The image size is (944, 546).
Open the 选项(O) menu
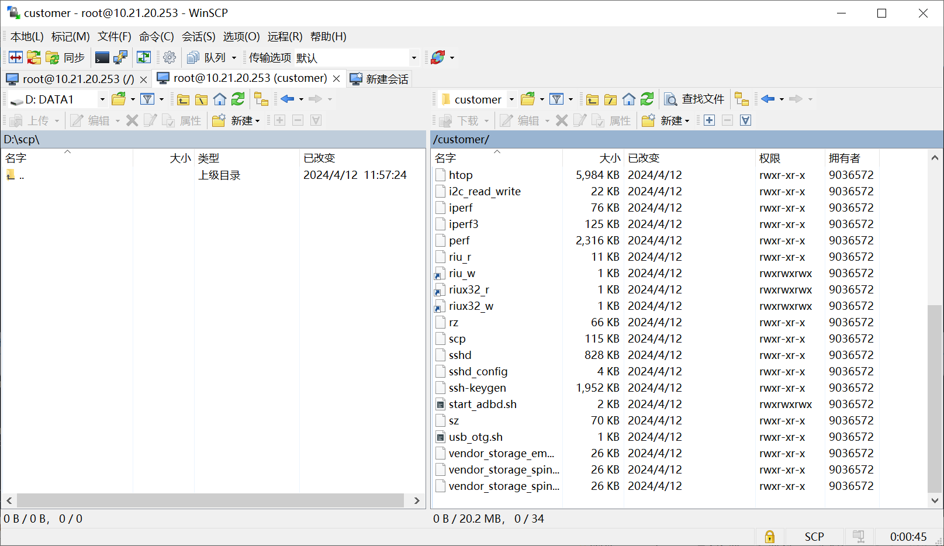pos(241,36)
